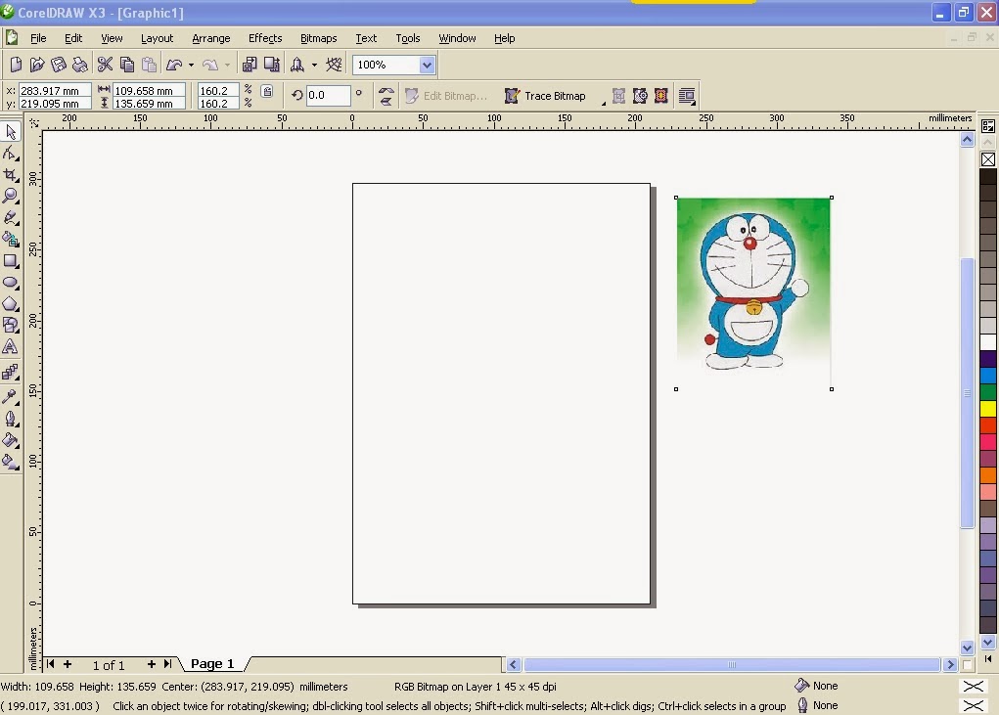The image size is (999, 715).
Task: Open the Tools menu
Action: (x=408, y=38)
